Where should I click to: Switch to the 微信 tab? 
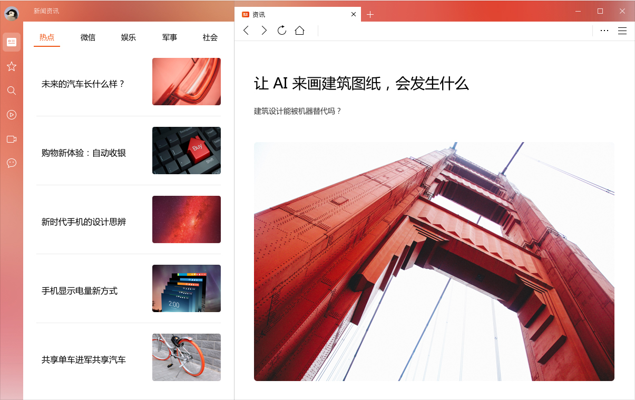coord(88,37)
